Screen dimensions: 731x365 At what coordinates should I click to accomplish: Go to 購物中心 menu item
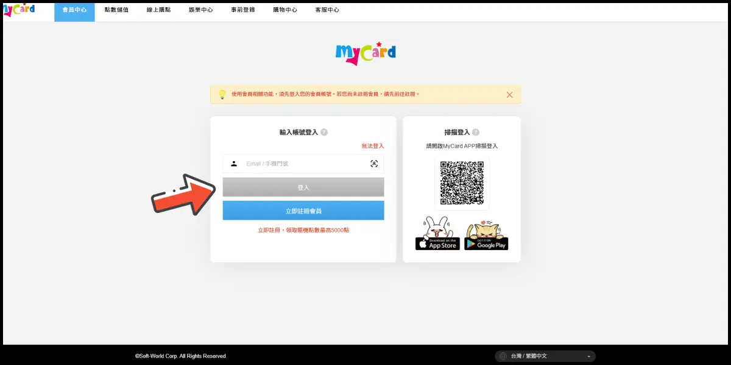click(x=285, y=10)
